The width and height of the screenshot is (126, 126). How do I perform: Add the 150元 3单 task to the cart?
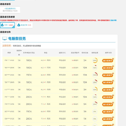107,112
